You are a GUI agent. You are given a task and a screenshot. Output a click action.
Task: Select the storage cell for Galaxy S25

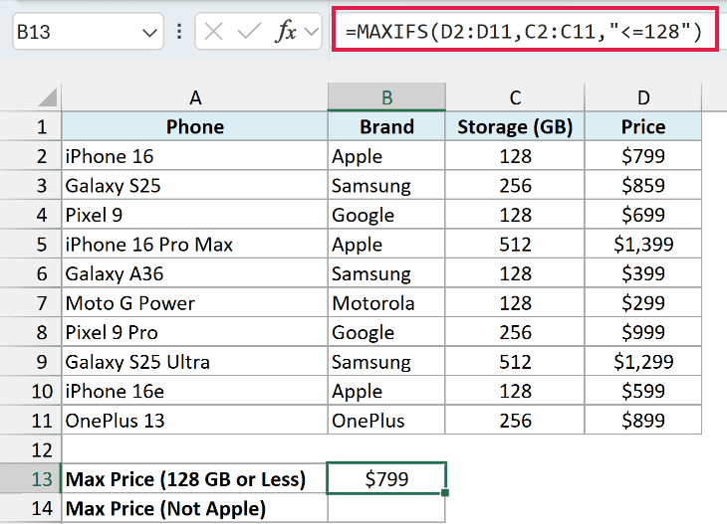[515, 185]
